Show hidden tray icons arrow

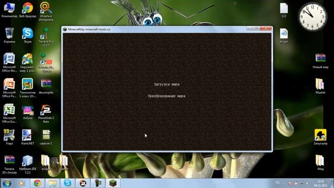point(284,183)
